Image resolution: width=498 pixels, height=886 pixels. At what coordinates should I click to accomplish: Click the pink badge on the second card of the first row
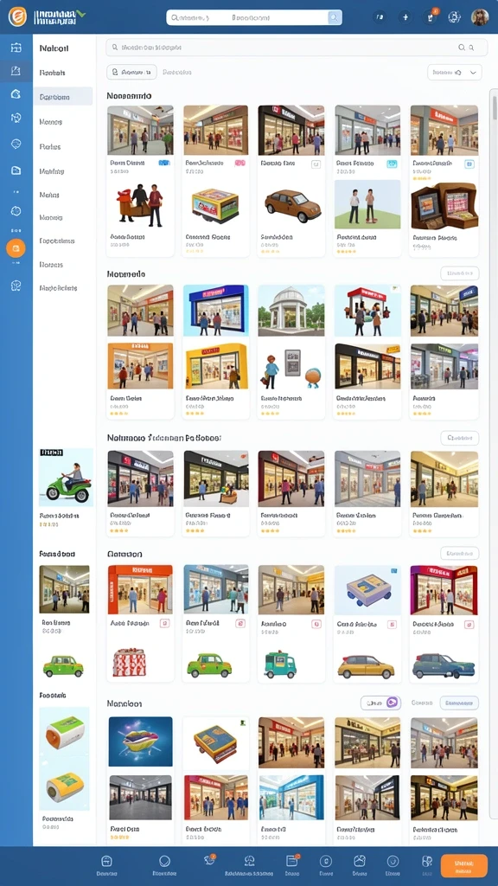point(240,163)
